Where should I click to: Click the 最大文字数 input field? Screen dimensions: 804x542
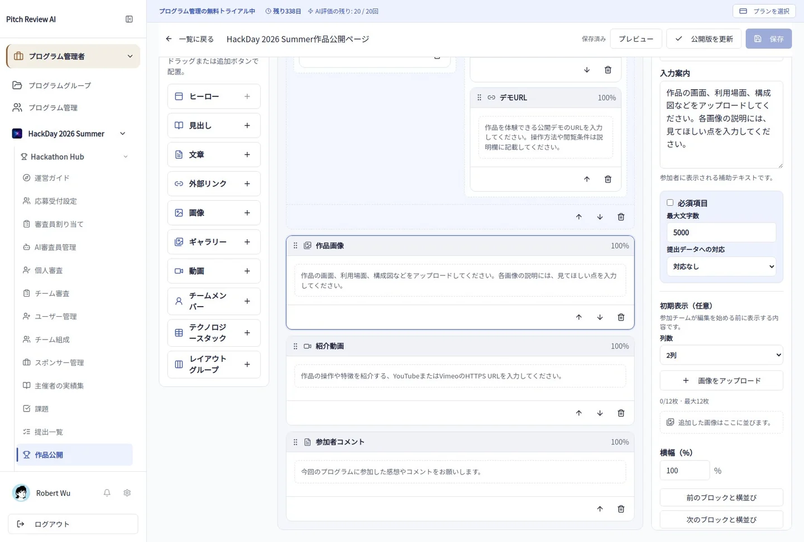click(721, 233)
